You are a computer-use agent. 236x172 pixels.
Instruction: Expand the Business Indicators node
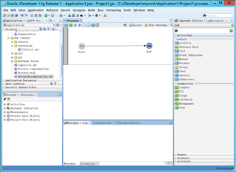pos(5,108)
